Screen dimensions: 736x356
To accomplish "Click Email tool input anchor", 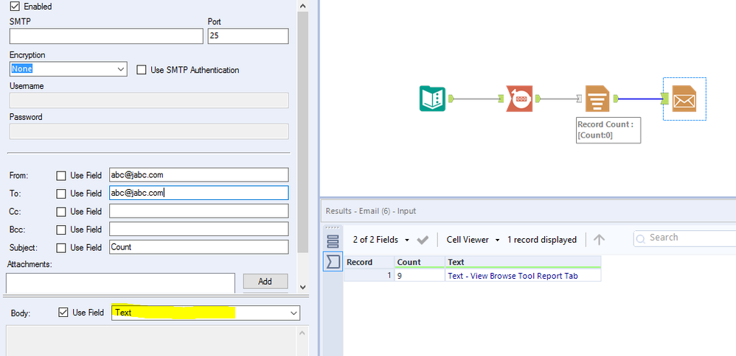I will click(x=664, y=99).
